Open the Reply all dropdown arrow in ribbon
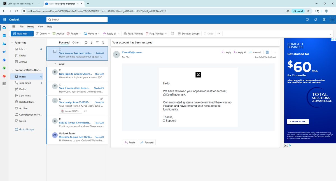The image size is (336, 181). pos(118,34)
